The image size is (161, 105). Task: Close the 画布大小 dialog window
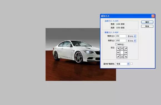click(x=153, y=16)
